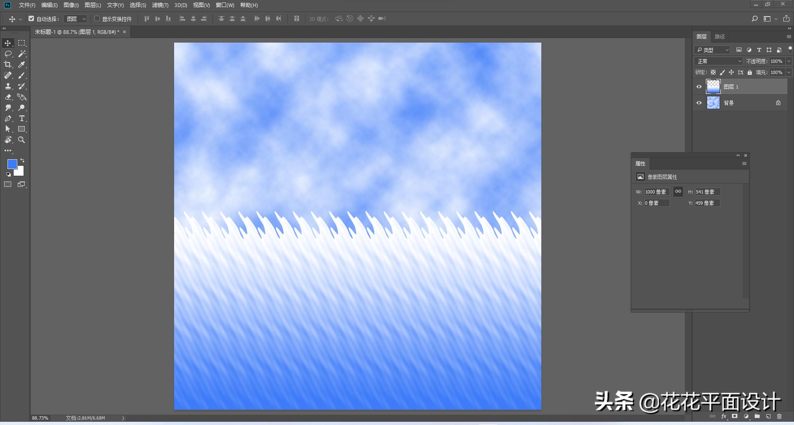Choose the Horizontal Type tool
Screen dimensions: 794x425
point(22,118)
